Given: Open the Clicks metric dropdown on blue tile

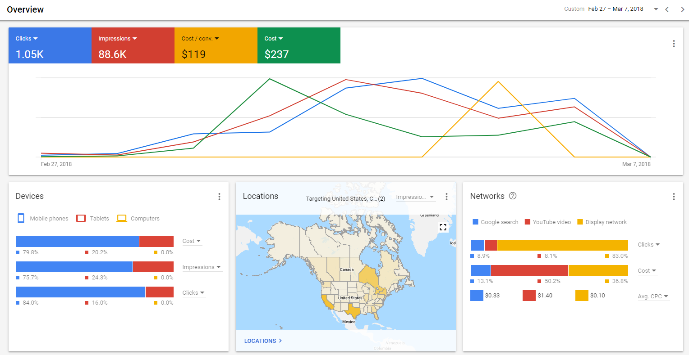Looking at the screenshot, I should click(27, 39).
